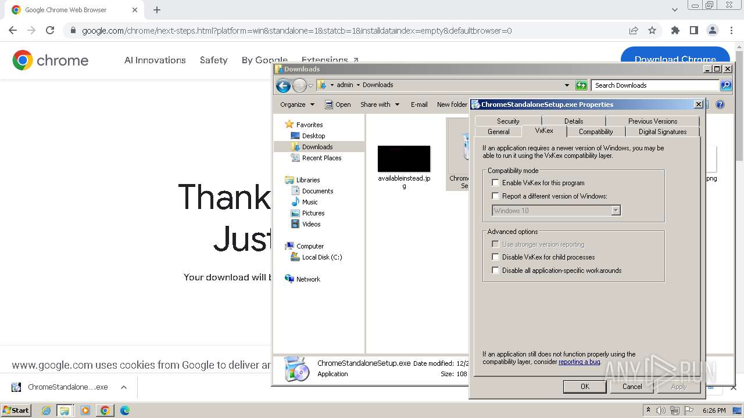744x418 pixels.
Task: Click the Open toolbar button
Action: pos(338,105)
